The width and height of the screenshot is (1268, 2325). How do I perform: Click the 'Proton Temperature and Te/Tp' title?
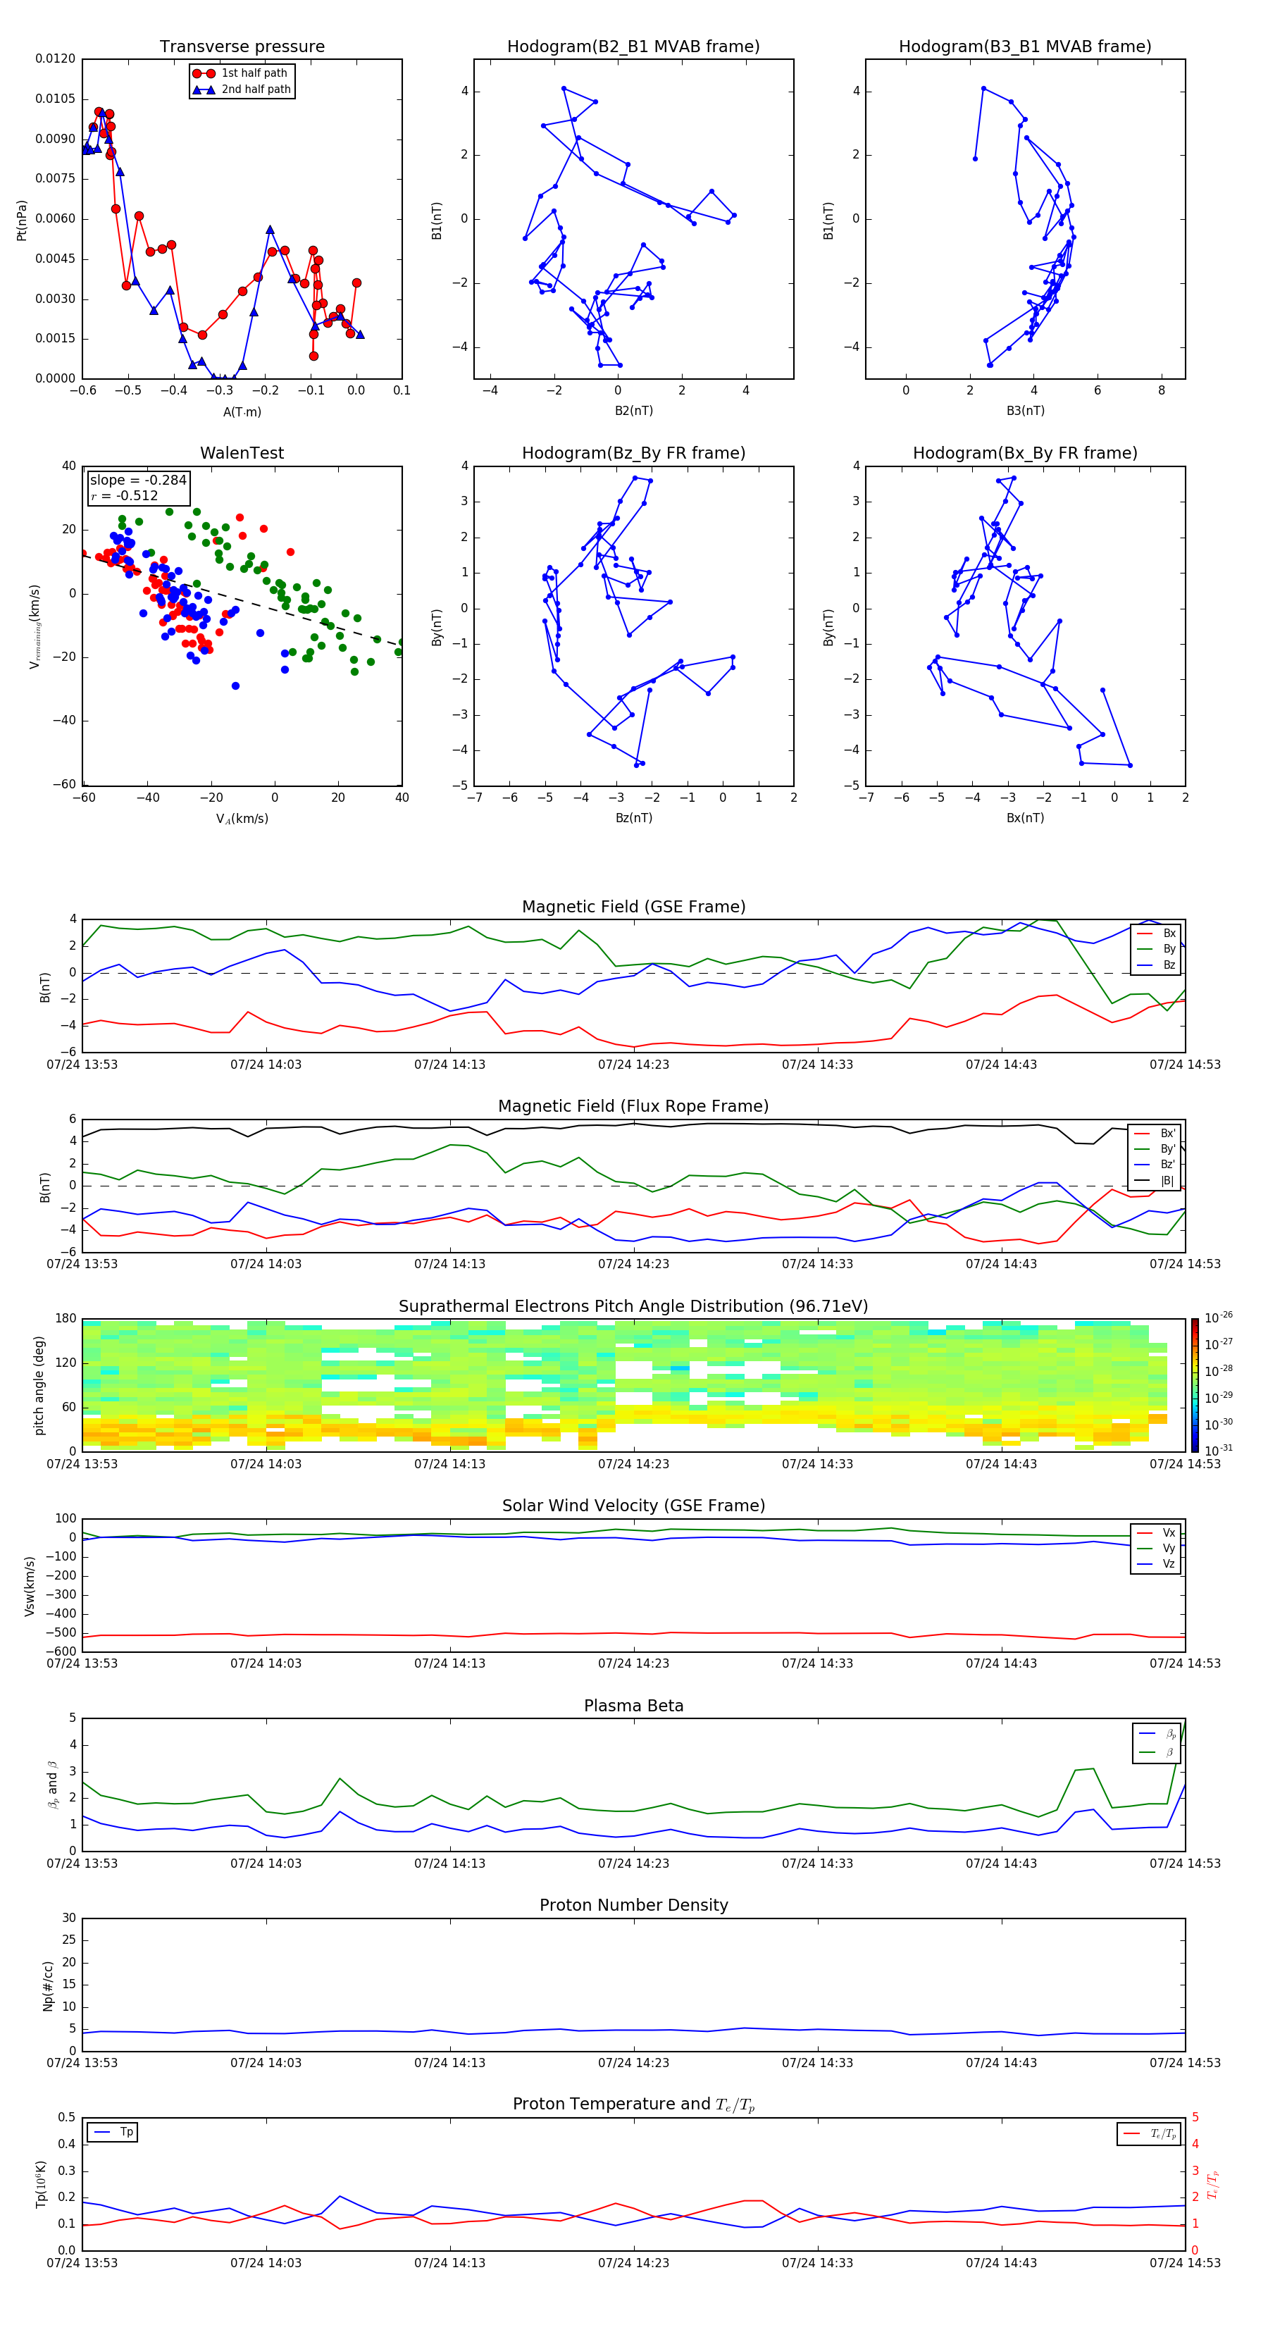(x=633, y=2104)
